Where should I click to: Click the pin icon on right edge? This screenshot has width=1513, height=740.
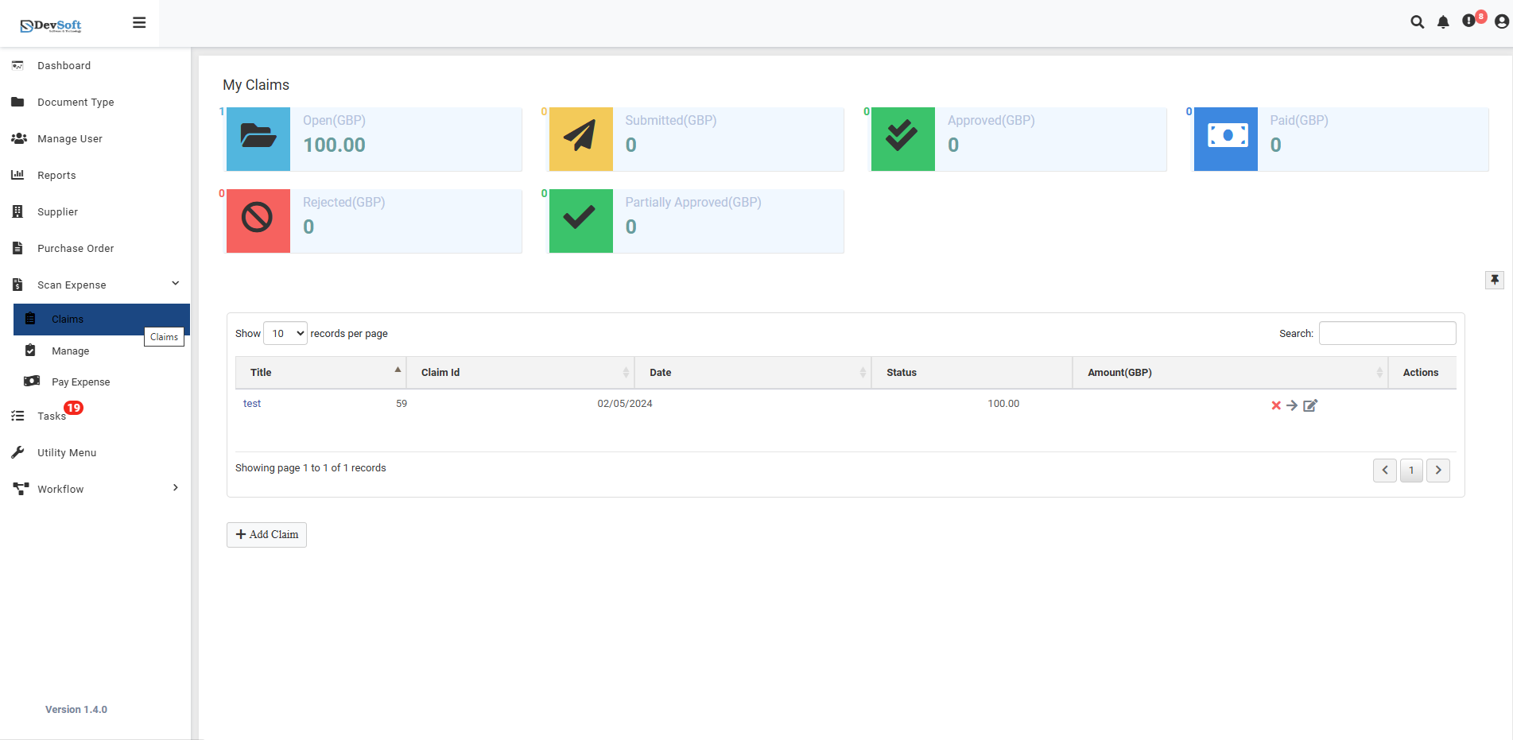coord(1495,280)
